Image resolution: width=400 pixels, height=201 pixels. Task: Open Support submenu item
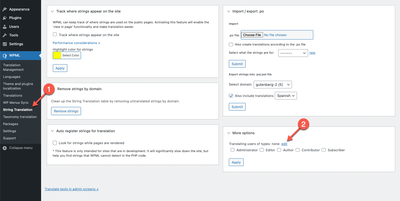pyautogui.click(x=9, y=138)
